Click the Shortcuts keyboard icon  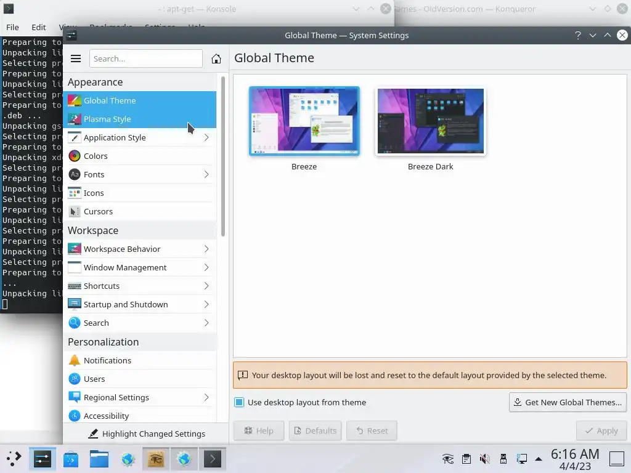[x=75, y=286]
